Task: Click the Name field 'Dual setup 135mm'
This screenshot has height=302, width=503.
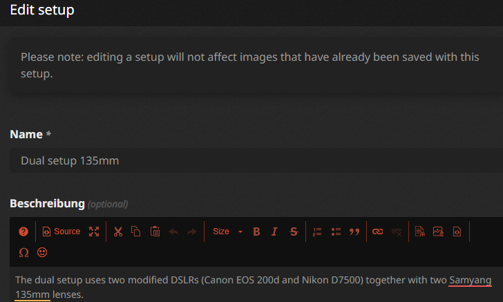Action: [x=256, y=160]
